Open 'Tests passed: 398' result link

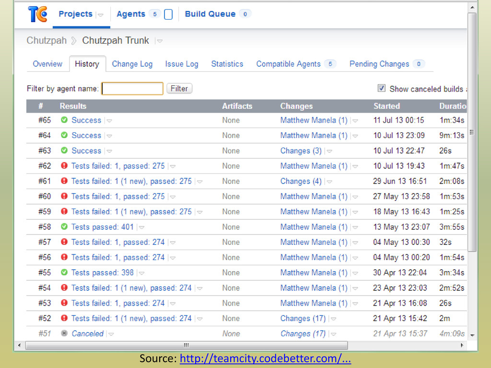[x=103, y=273]
